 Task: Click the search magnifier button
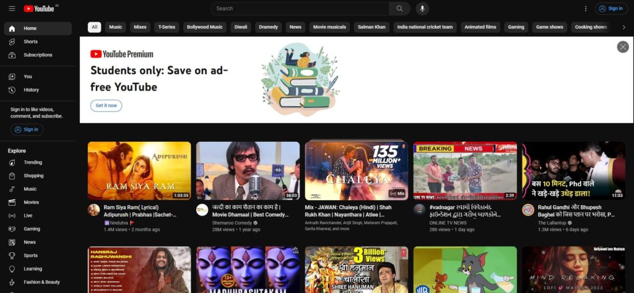399,9
